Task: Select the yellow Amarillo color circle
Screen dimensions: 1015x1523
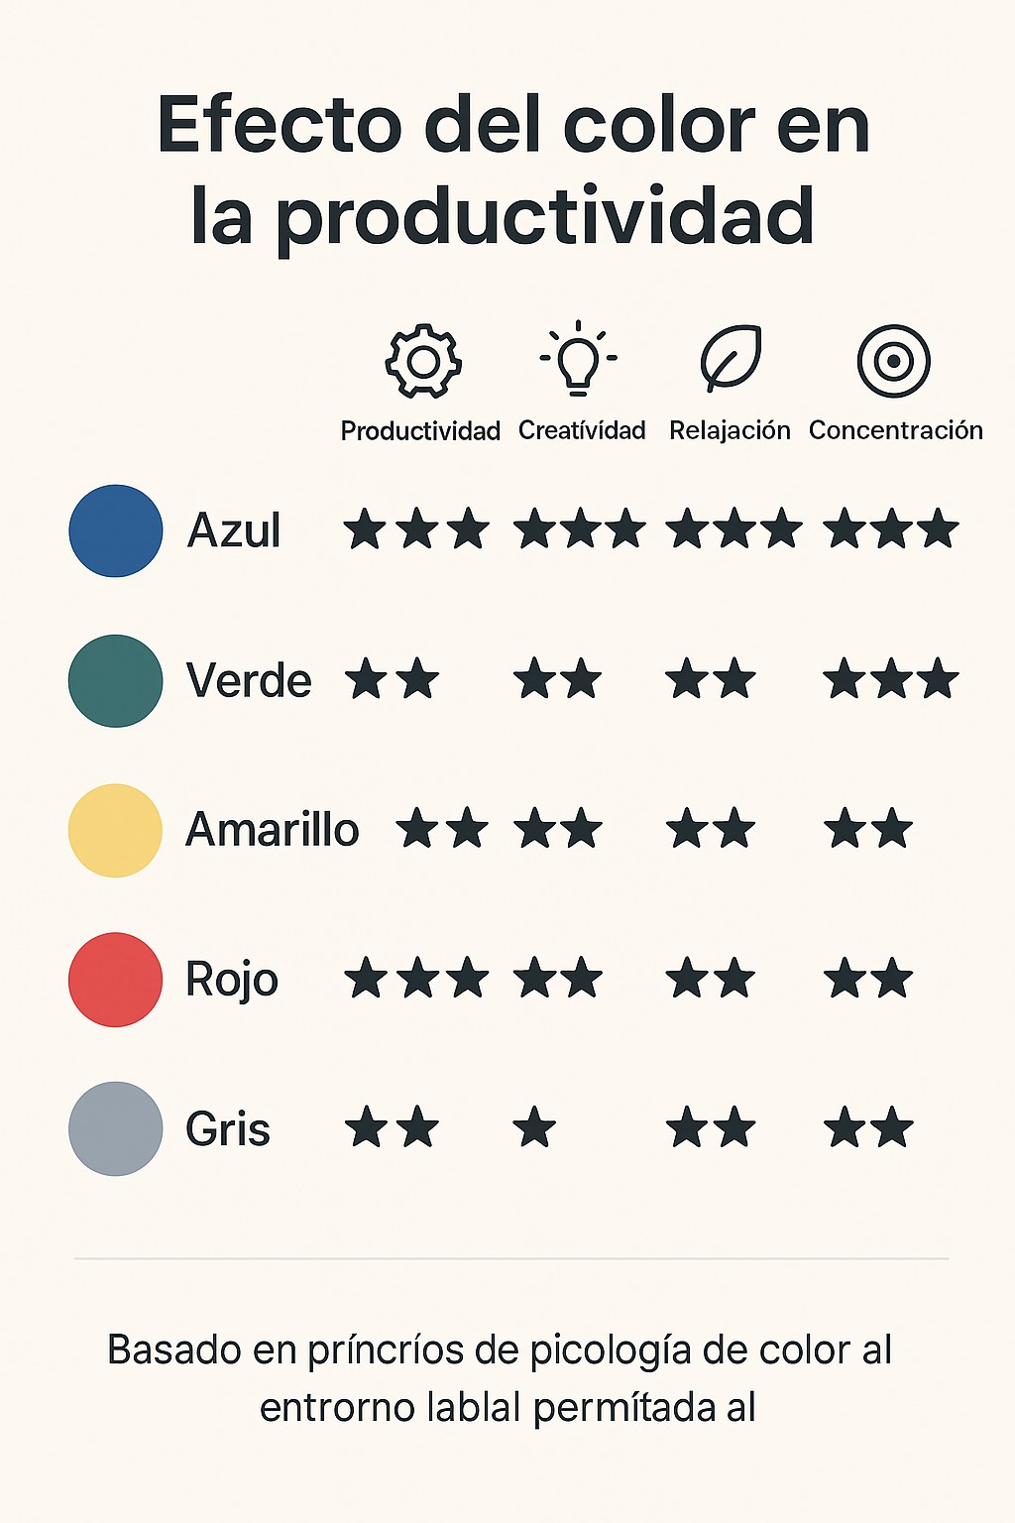Action: (116, 831)
